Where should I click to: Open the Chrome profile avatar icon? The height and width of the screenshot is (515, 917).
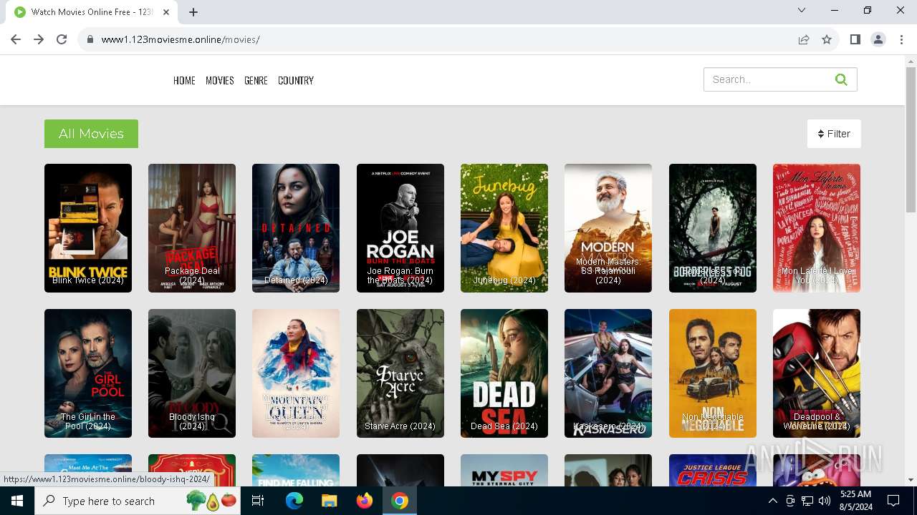(878, 39)
